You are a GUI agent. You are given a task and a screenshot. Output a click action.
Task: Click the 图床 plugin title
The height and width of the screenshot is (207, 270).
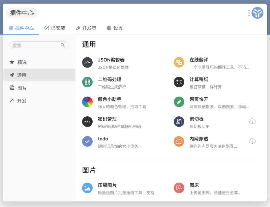point(194,185)
